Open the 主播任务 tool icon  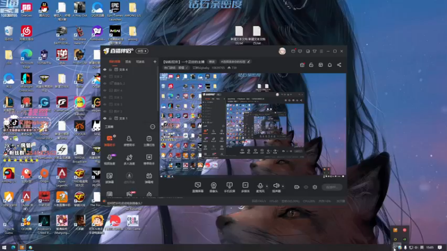149,141
